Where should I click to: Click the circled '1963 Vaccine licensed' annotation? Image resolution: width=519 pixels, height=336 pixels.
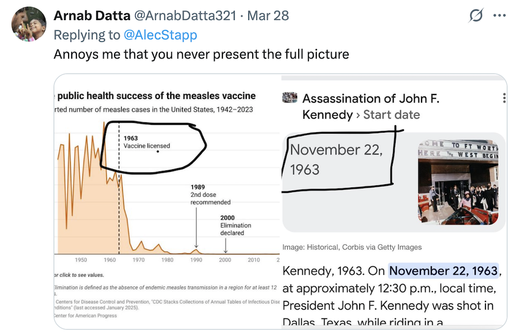click(147, 142)
